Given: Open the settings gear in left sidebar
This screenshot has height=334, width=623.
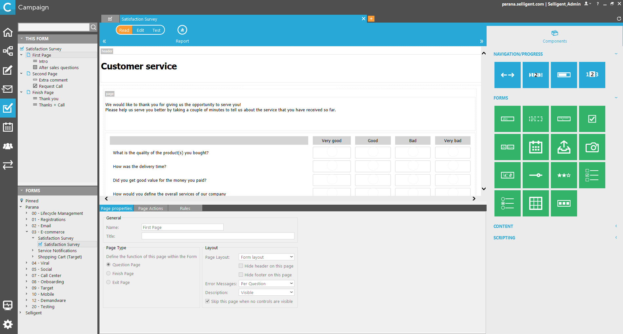Looking at the screenshot, I should click(8, 324).
